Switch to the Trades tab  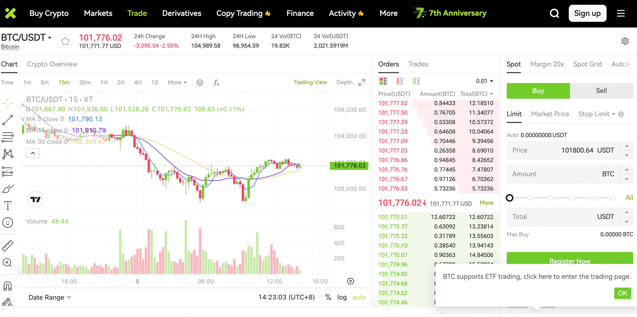418,64
